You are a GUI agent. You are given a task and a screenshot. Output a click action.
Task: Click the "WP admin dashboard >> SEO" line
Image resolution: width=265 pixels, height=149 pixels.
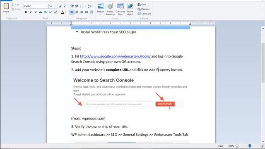pyautogui.click(x=130, y=135)
